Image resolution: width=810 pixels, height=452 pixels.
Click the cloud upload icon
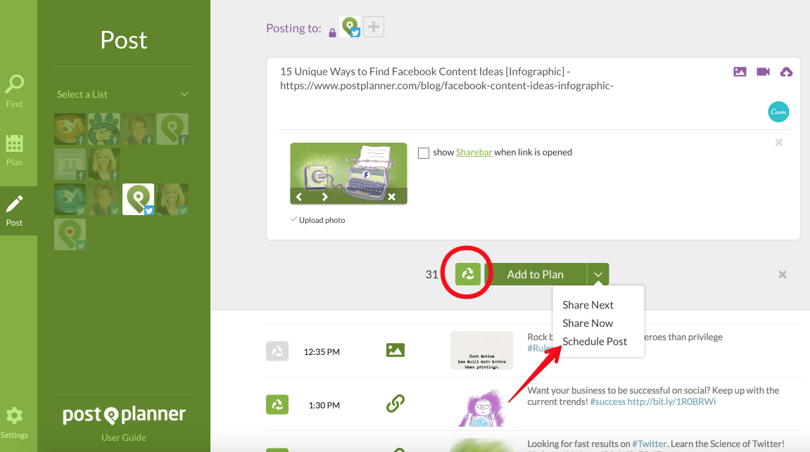pos(786,72)
